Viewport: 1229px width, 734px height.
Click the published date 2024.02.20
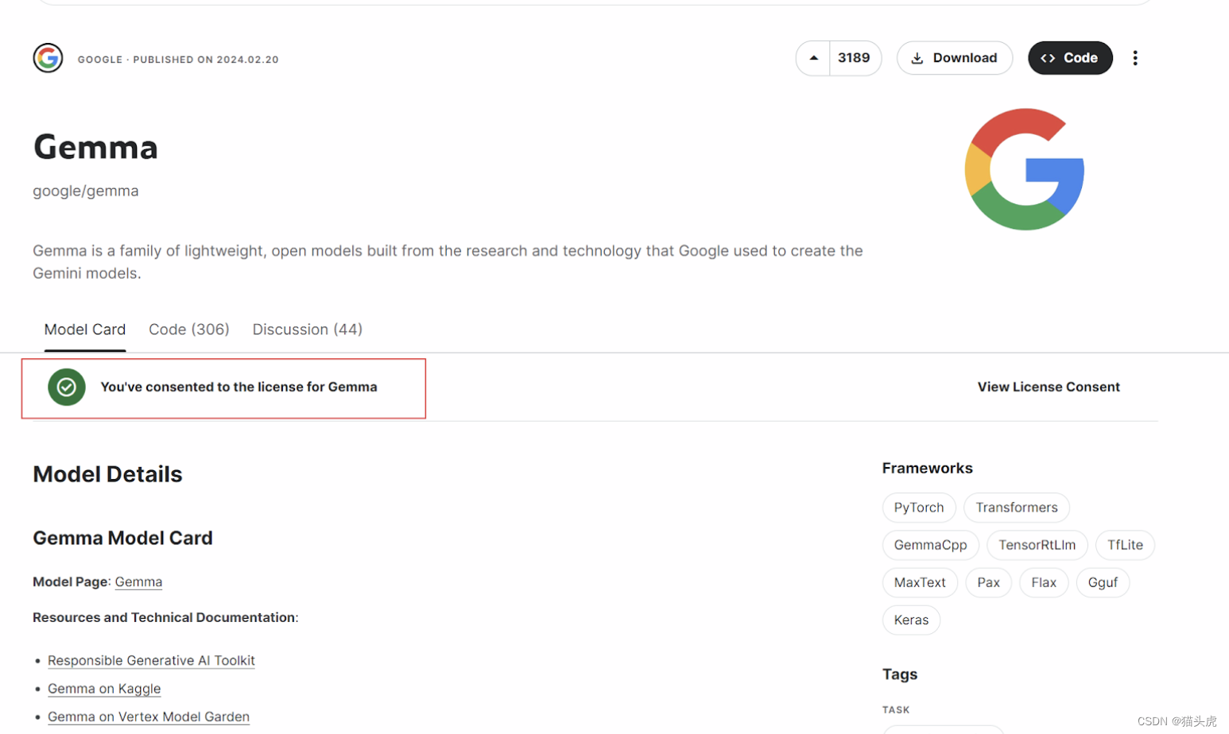pyautogui.click(x=247, y=60)
